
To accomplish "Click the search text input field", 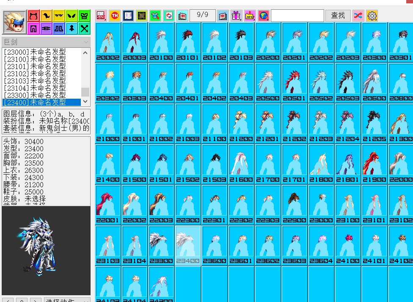I will (x=297, y=16).
